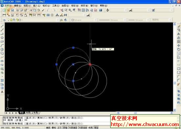Open the ByLayer linetype dropdown
Viewport: 181px width, 129px height.
pyautogui.click(x=112, y=20)
